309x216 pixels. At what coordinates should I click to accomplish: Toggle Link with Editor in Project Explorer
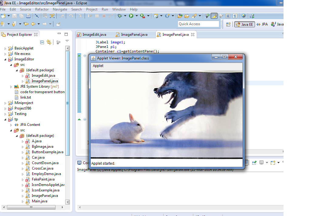(49, 42)
